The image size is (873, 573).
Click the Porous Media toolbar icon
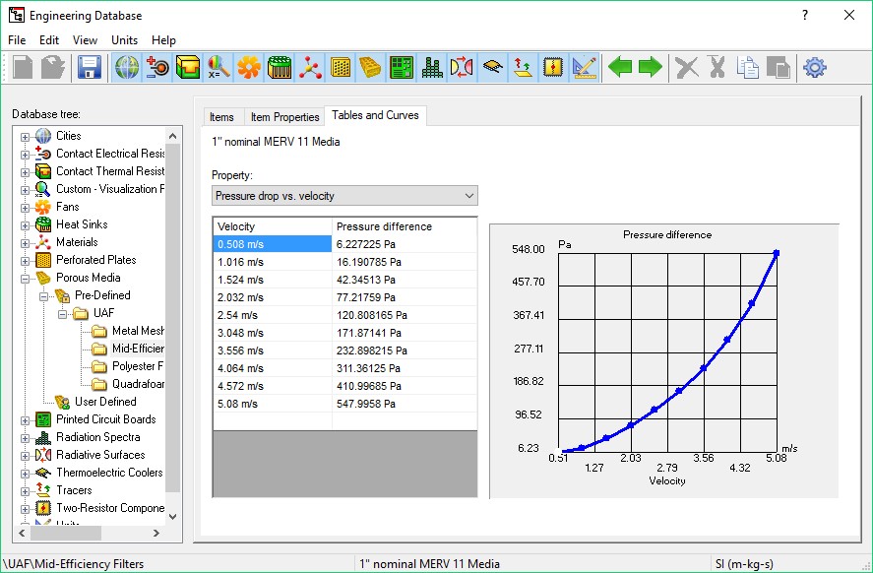tap(371, 67)
